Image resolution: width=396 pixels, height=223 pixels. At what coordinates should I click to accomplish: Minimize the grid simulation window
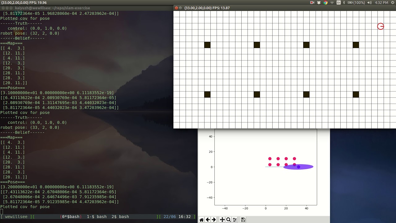[x=181, y=8]
